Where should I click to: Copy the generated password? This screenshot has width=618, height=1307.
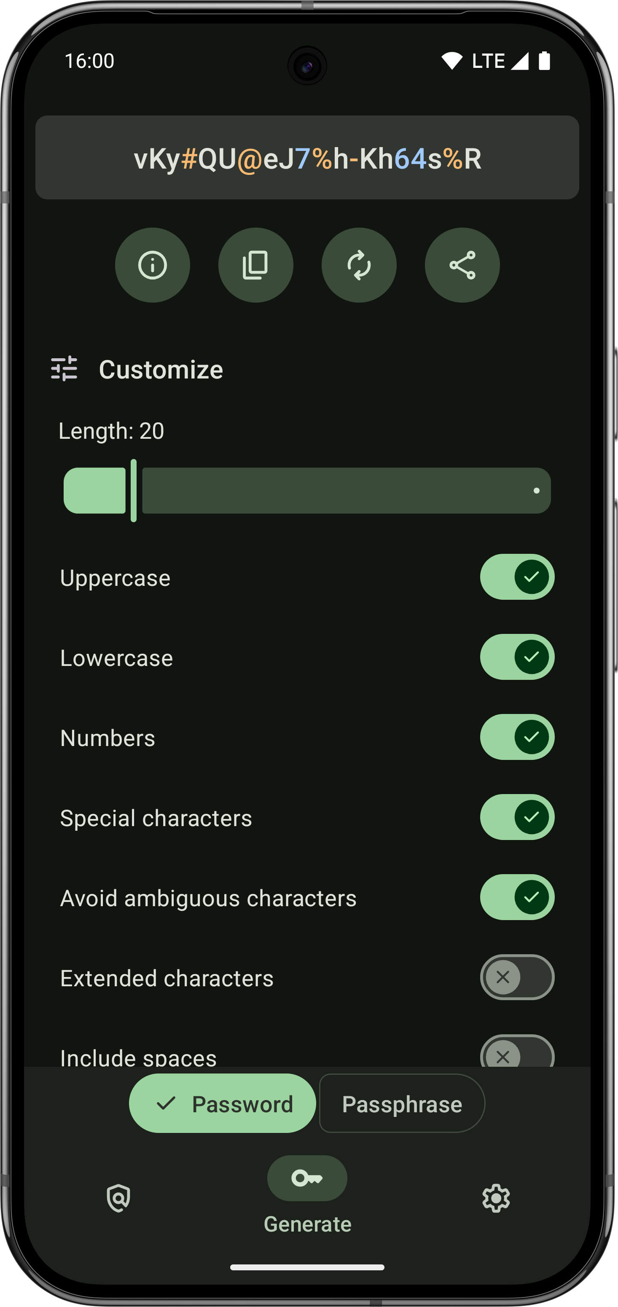click(x=256, y=265)
